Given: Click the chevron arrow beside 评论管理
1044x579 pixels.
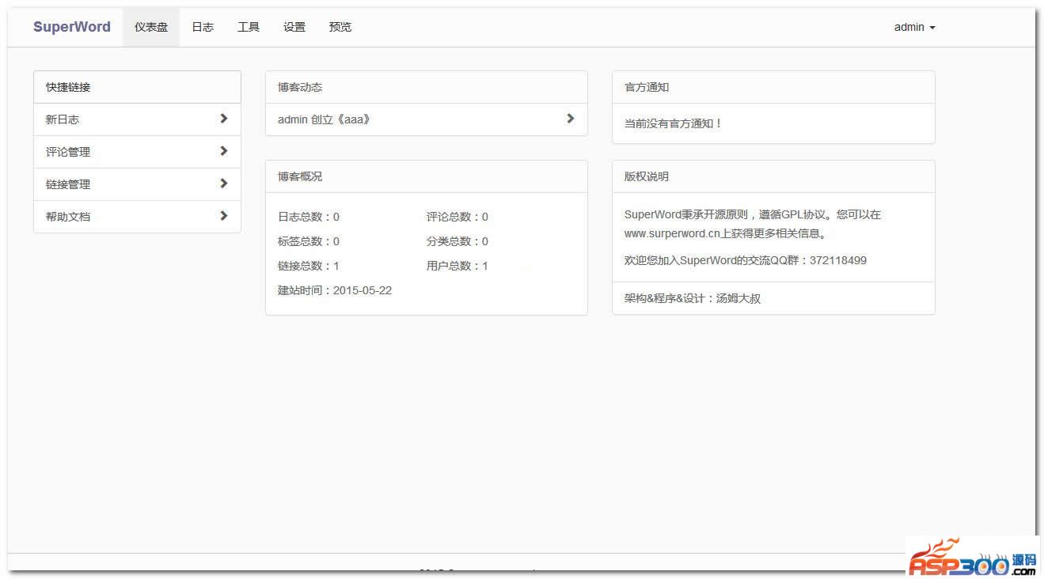Looking at the screenshot, I should coord(224,151).
